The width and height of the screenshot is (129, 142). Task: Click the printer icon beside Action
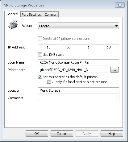pyautogui.click(x=13, y=24)
